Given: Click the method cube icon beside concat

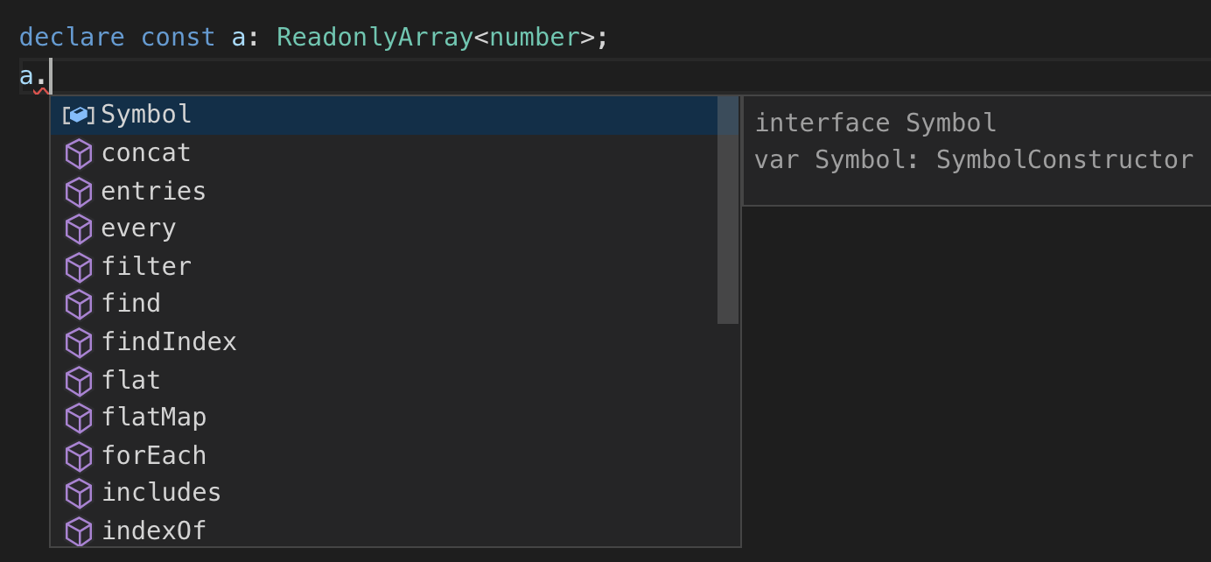Looking at the screenshot, I should [x=79, y=154].
